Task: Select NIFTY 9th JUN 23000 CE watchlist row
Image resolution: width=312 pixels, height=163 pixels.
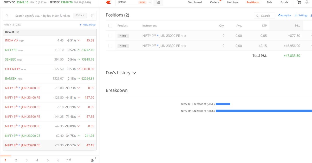Action: click(50, 136)
